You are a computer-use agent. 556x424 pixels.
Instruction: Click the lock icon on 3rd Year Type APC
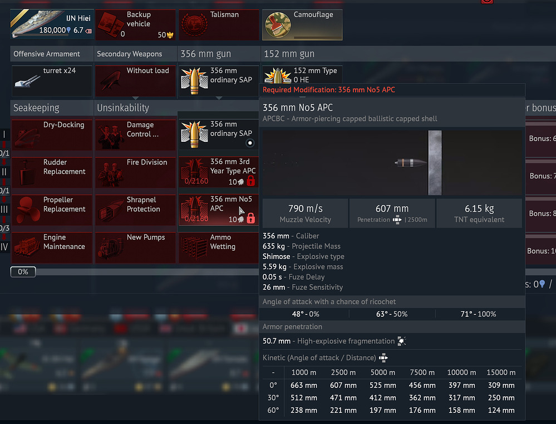(x=250, y=181)
